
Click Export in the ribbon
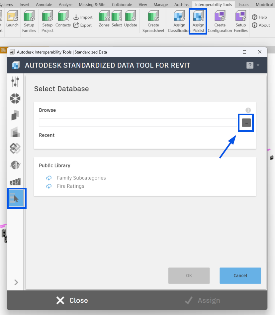[x=82, y=25]
